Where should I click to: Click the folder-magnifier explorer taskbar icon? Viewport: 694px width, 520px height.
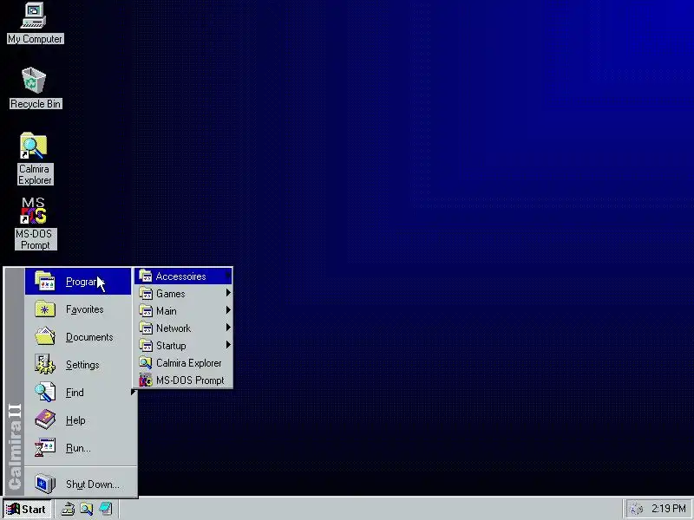click(86, 509)
